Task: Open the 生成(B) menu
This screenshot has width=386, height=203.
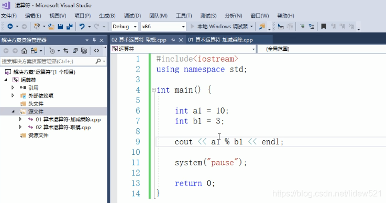Action: click(107, 16)
